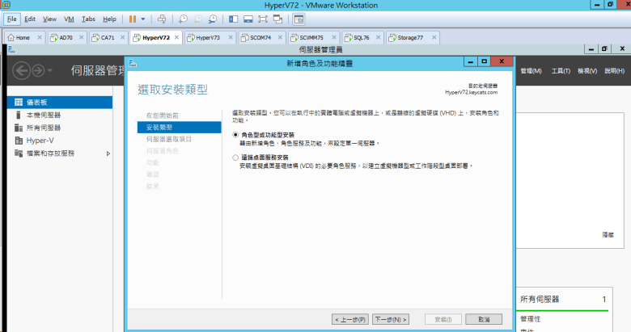This screenshot has width=631, height=332.
Task: Open the 管理(M) menu in Server Manager
Action: tap(531, 71)
